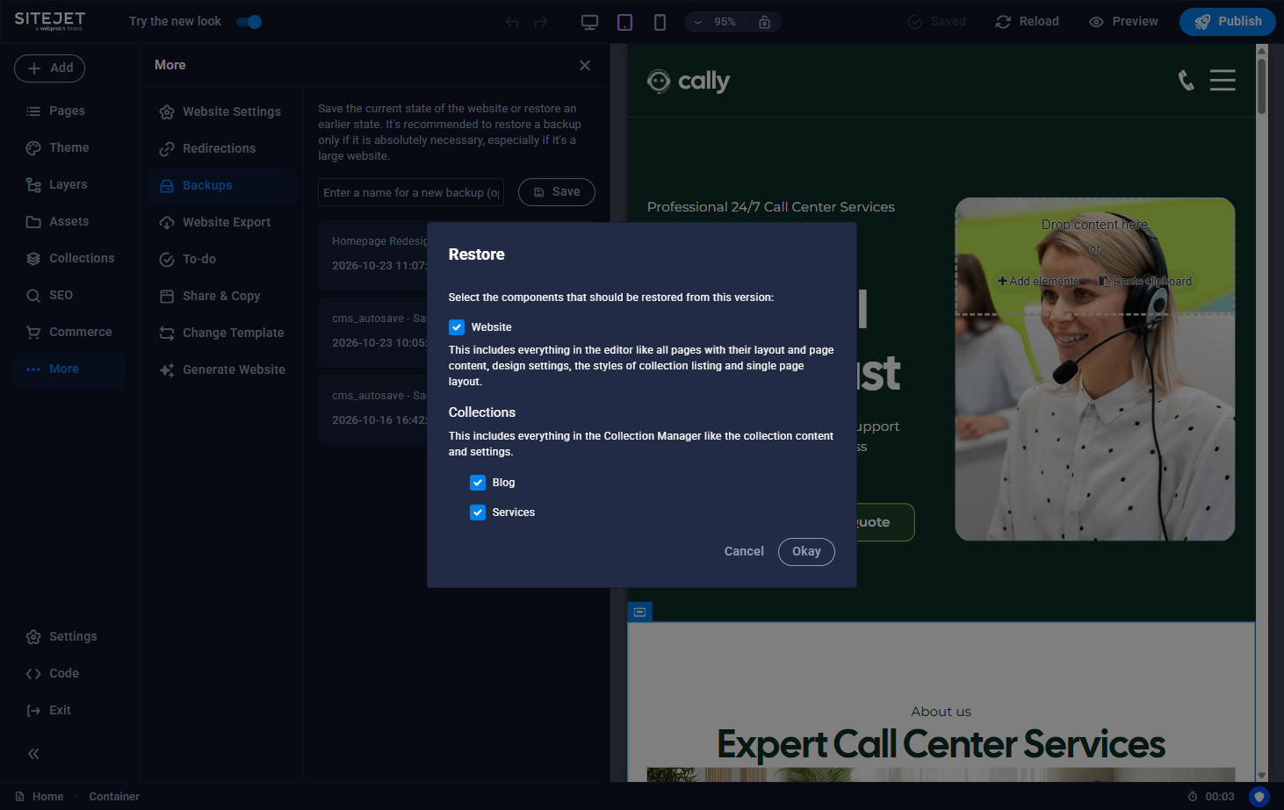Uncheck the Services collection checkbox
Viewport: 1284px width, 810px height.
(478, 513)
